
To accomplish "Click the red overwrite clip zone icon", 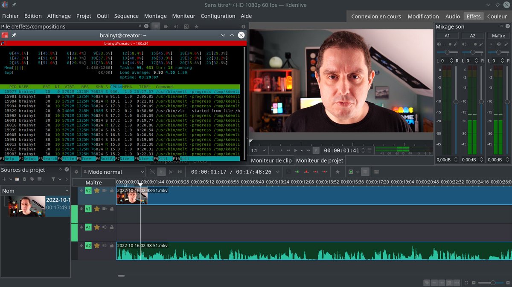I will [306, 172].
